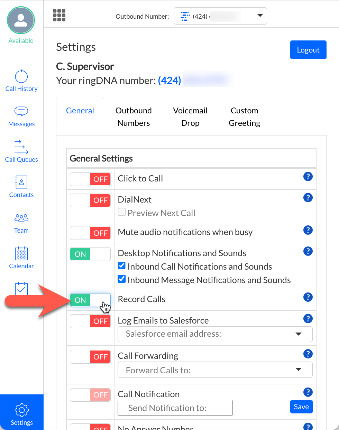Click the Logout button
This screenshot has width=339, height=430.
pyautogui.click(x=308, y=50)
